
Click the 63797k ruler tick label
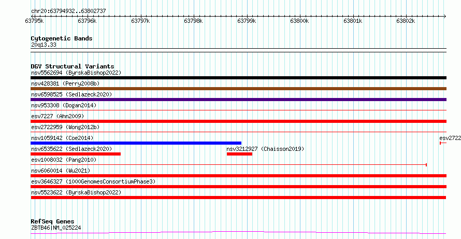140,21
